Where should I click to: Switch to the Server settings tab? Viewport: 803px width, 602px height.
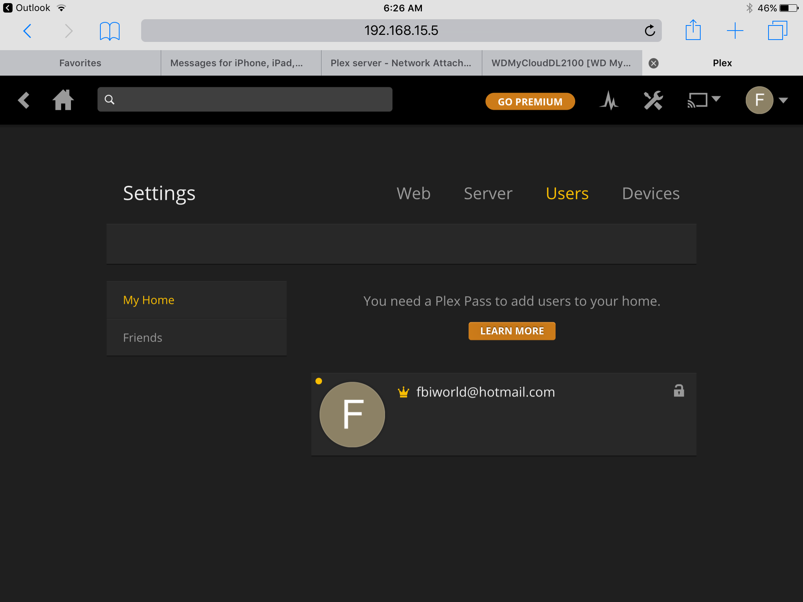[488, 194]
